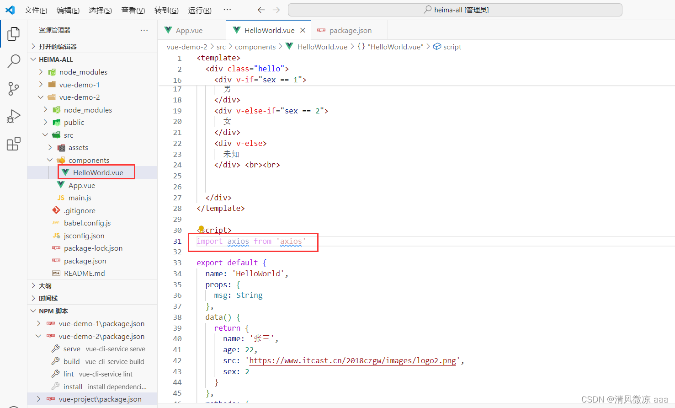Show more menu items via ellipsis

(x=227, y=10)
